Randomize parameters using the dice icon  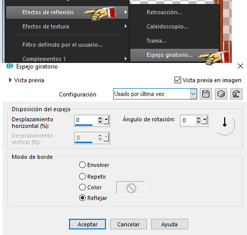(x=221, y=94)
